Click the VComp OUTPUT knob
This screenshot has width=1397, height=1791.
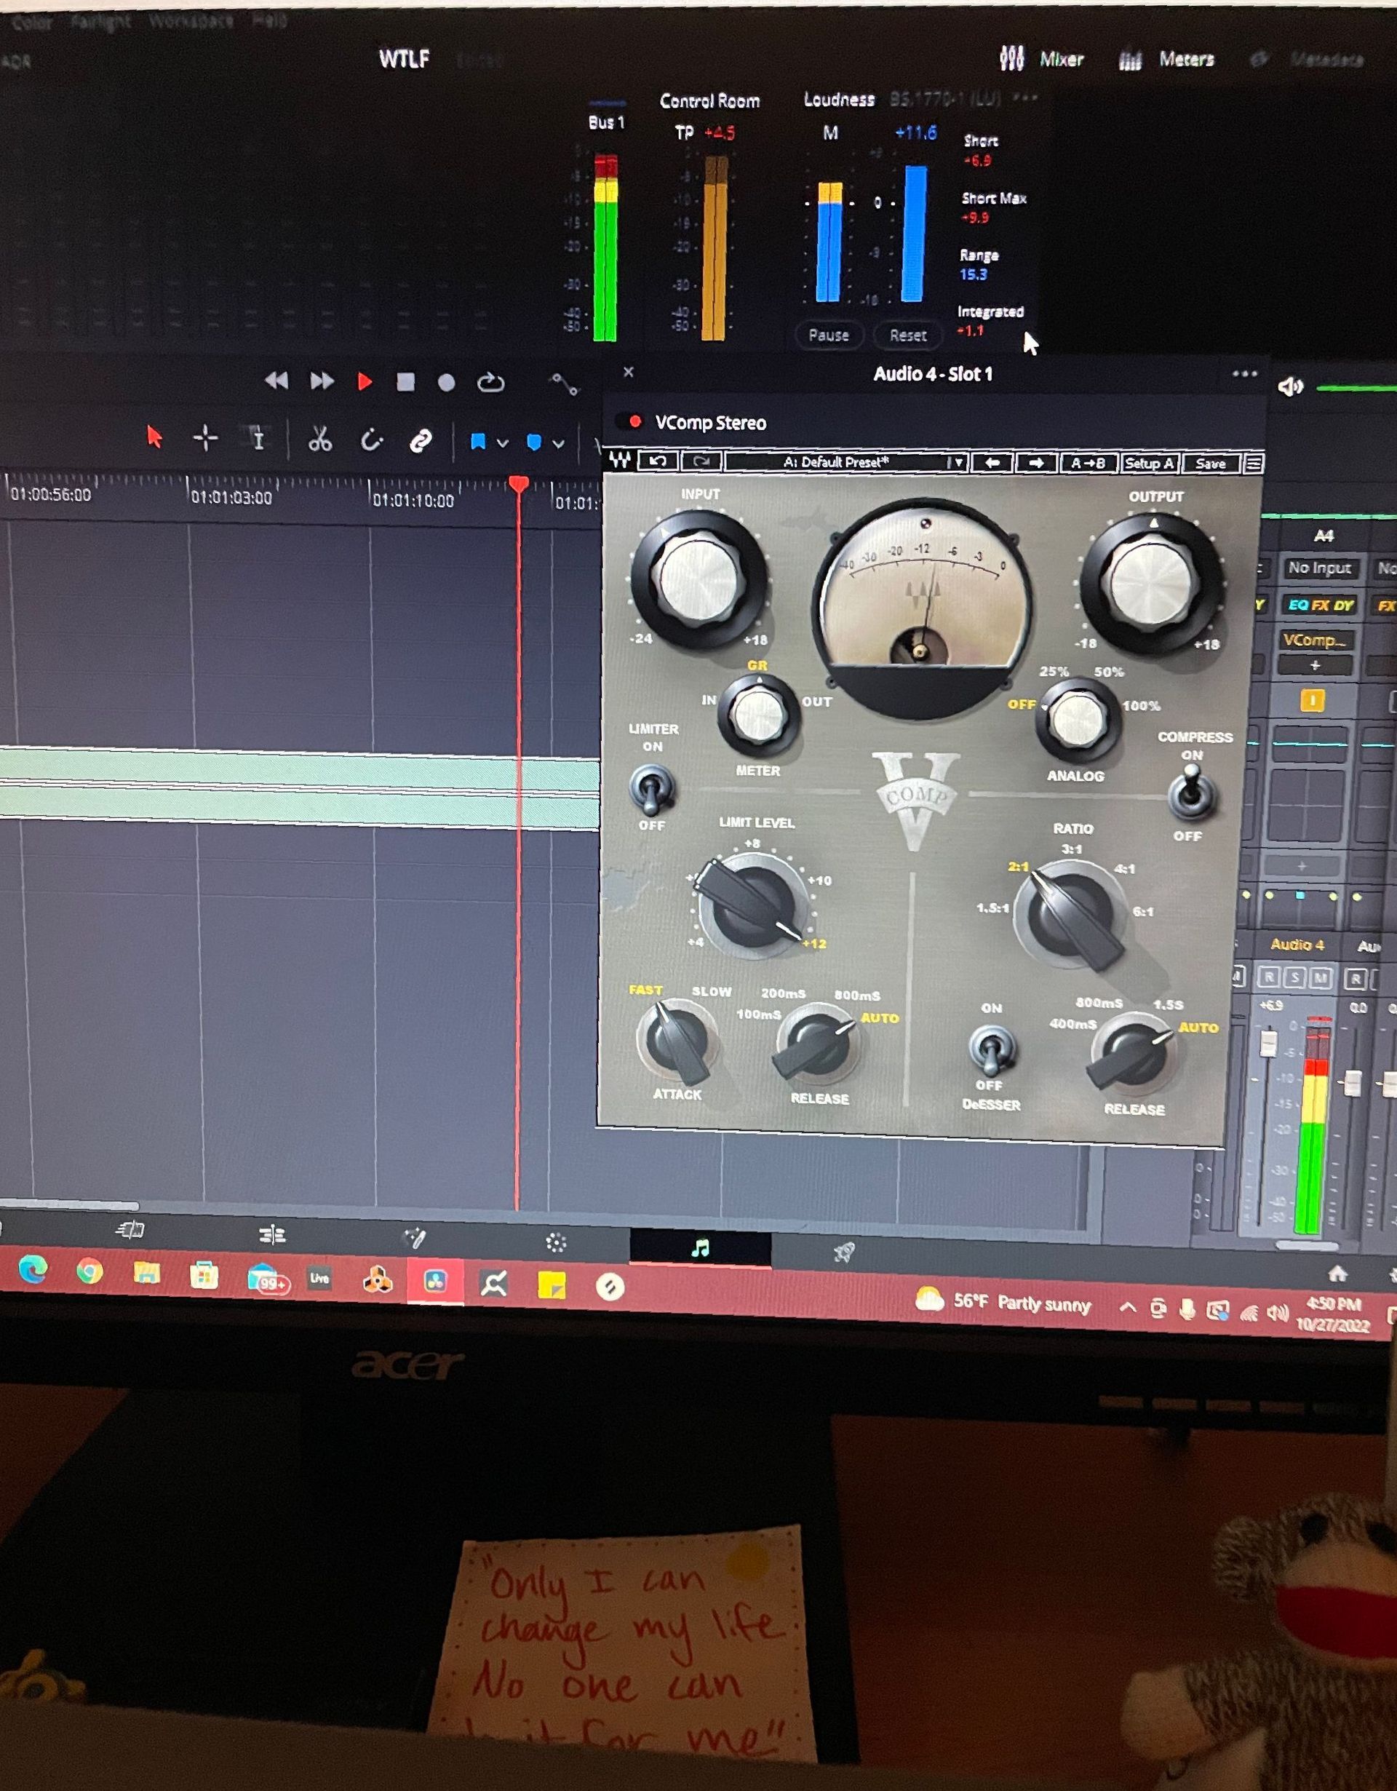point(1151,583)
